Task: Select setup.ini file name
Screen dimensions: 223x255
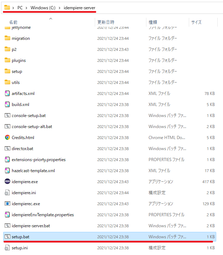Action: coord(20,248)
